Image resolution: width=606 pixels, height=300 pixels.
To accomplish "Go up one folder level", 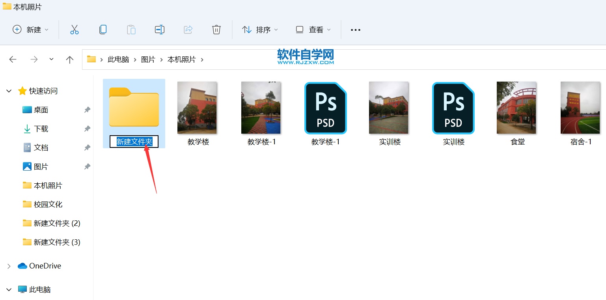I will coord(70,60).
